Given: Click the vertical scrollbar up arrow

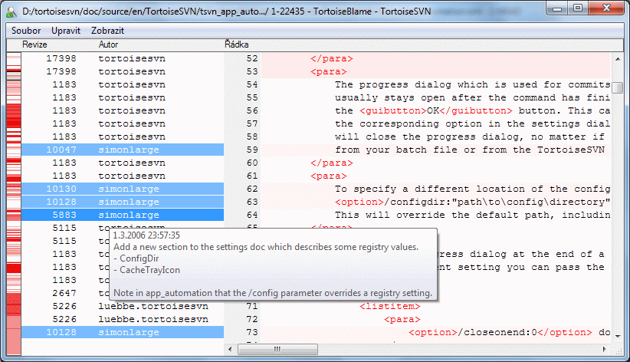Looking at the screenshot, I should point(618,59).
